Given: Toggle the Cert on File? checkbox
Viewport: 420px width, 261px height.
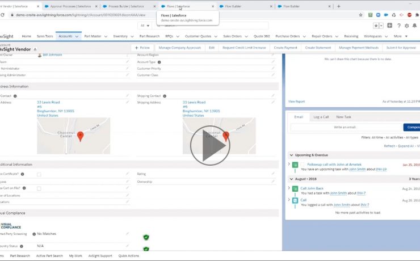Looking at the screenshot, I should coord(39,188).
